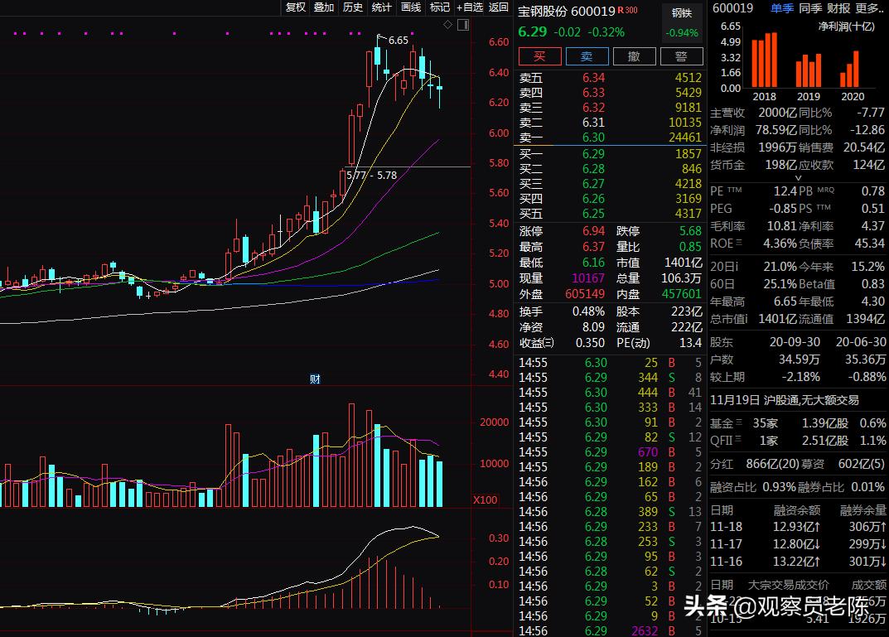
Task: Click the 主营收 2000亿 value
Action: [777, 113]
